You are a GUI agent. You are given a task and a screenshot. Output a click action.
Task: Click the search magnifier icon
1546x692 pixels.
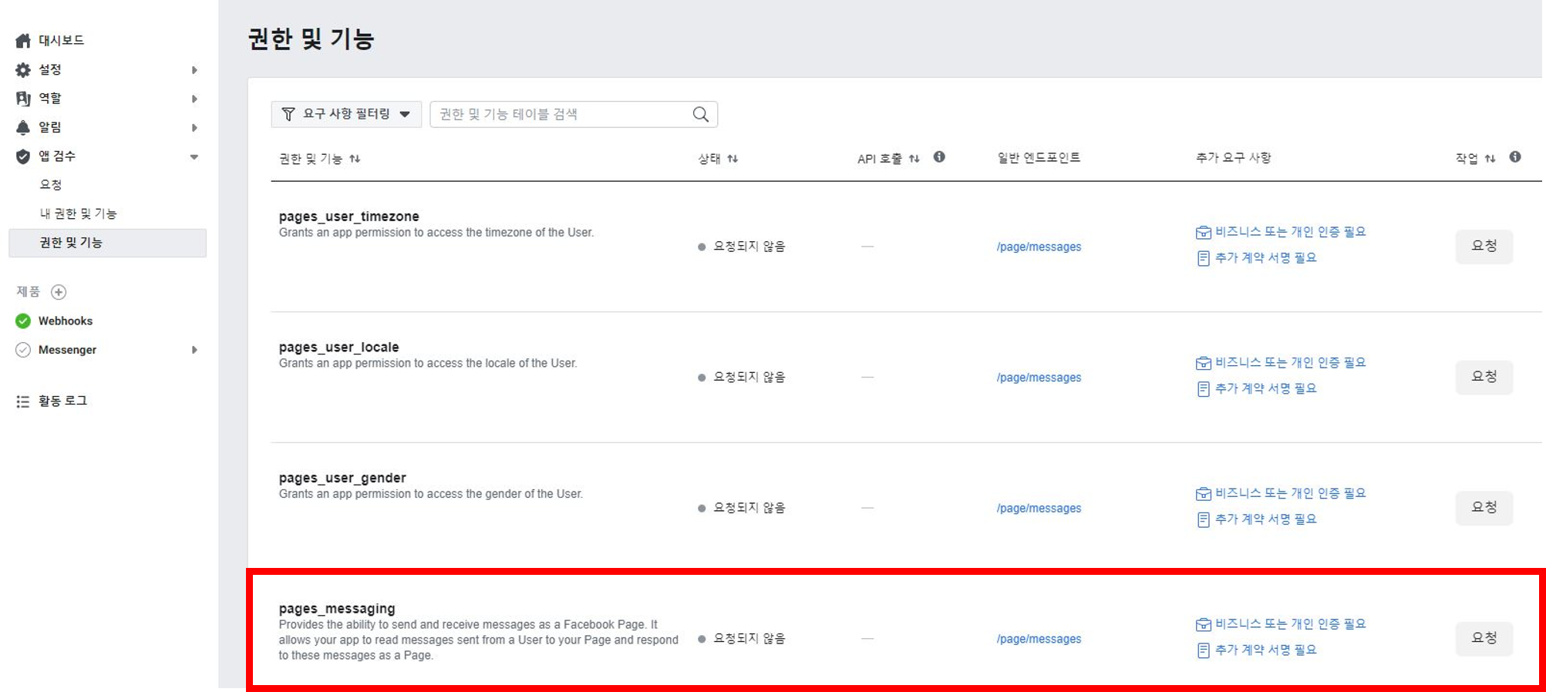(x=700, y=115)
